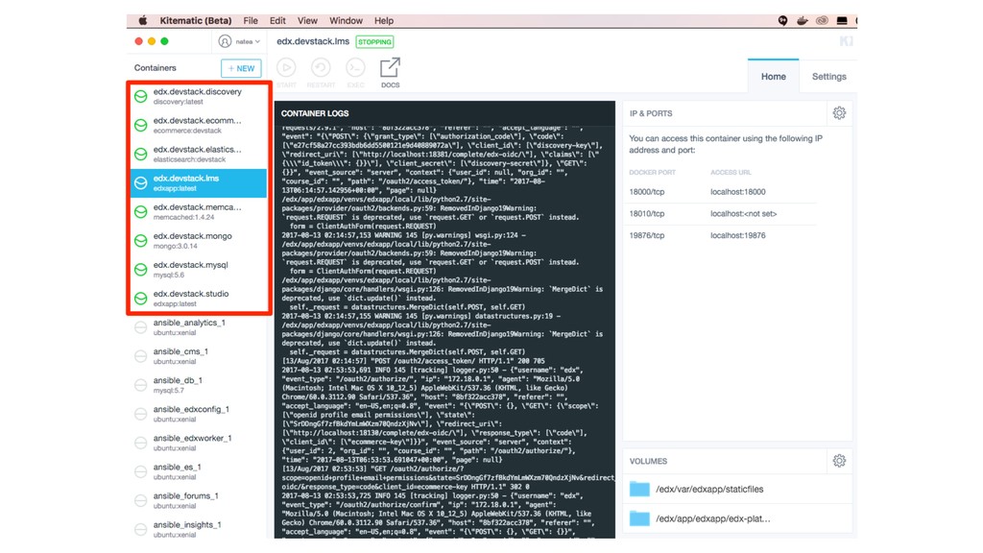The width and height of the screenshot is (983, 553).
Task: Open EXEC terminal toolbar icon
Action: [355, 68]
